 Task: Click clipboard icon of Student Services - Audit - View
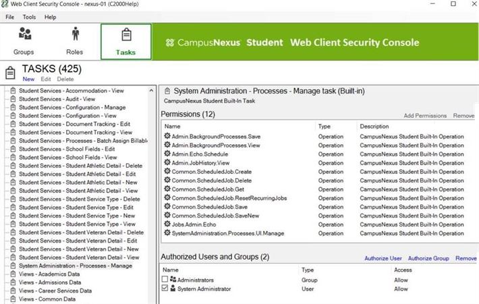point(13,99)
